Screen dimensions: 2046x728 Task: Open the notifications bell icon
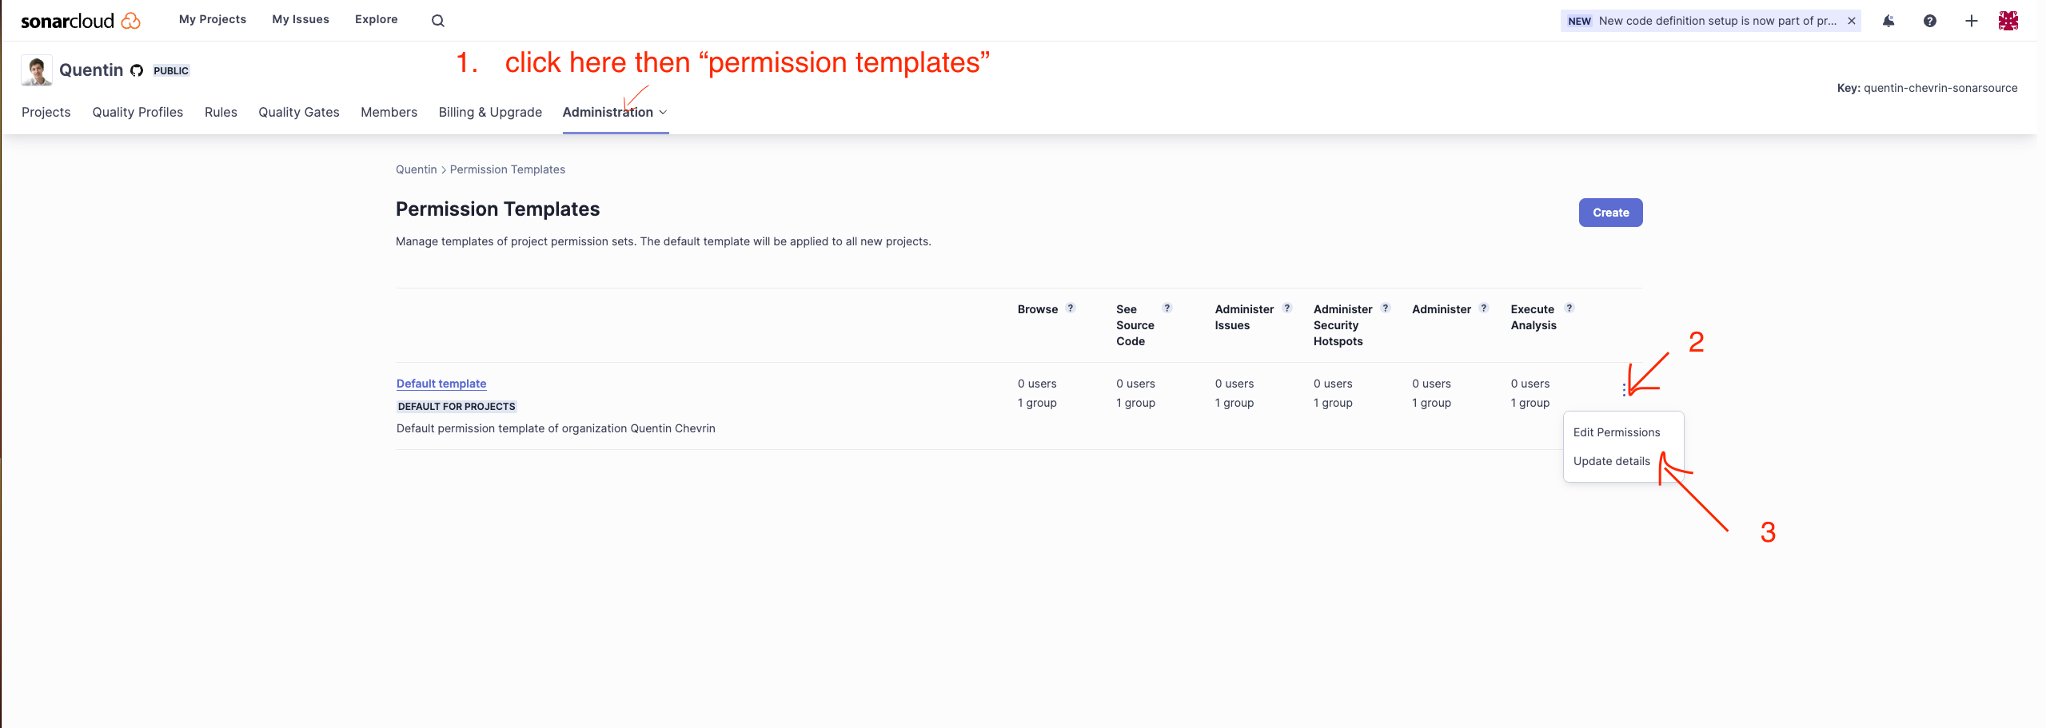pos(1887,20)
